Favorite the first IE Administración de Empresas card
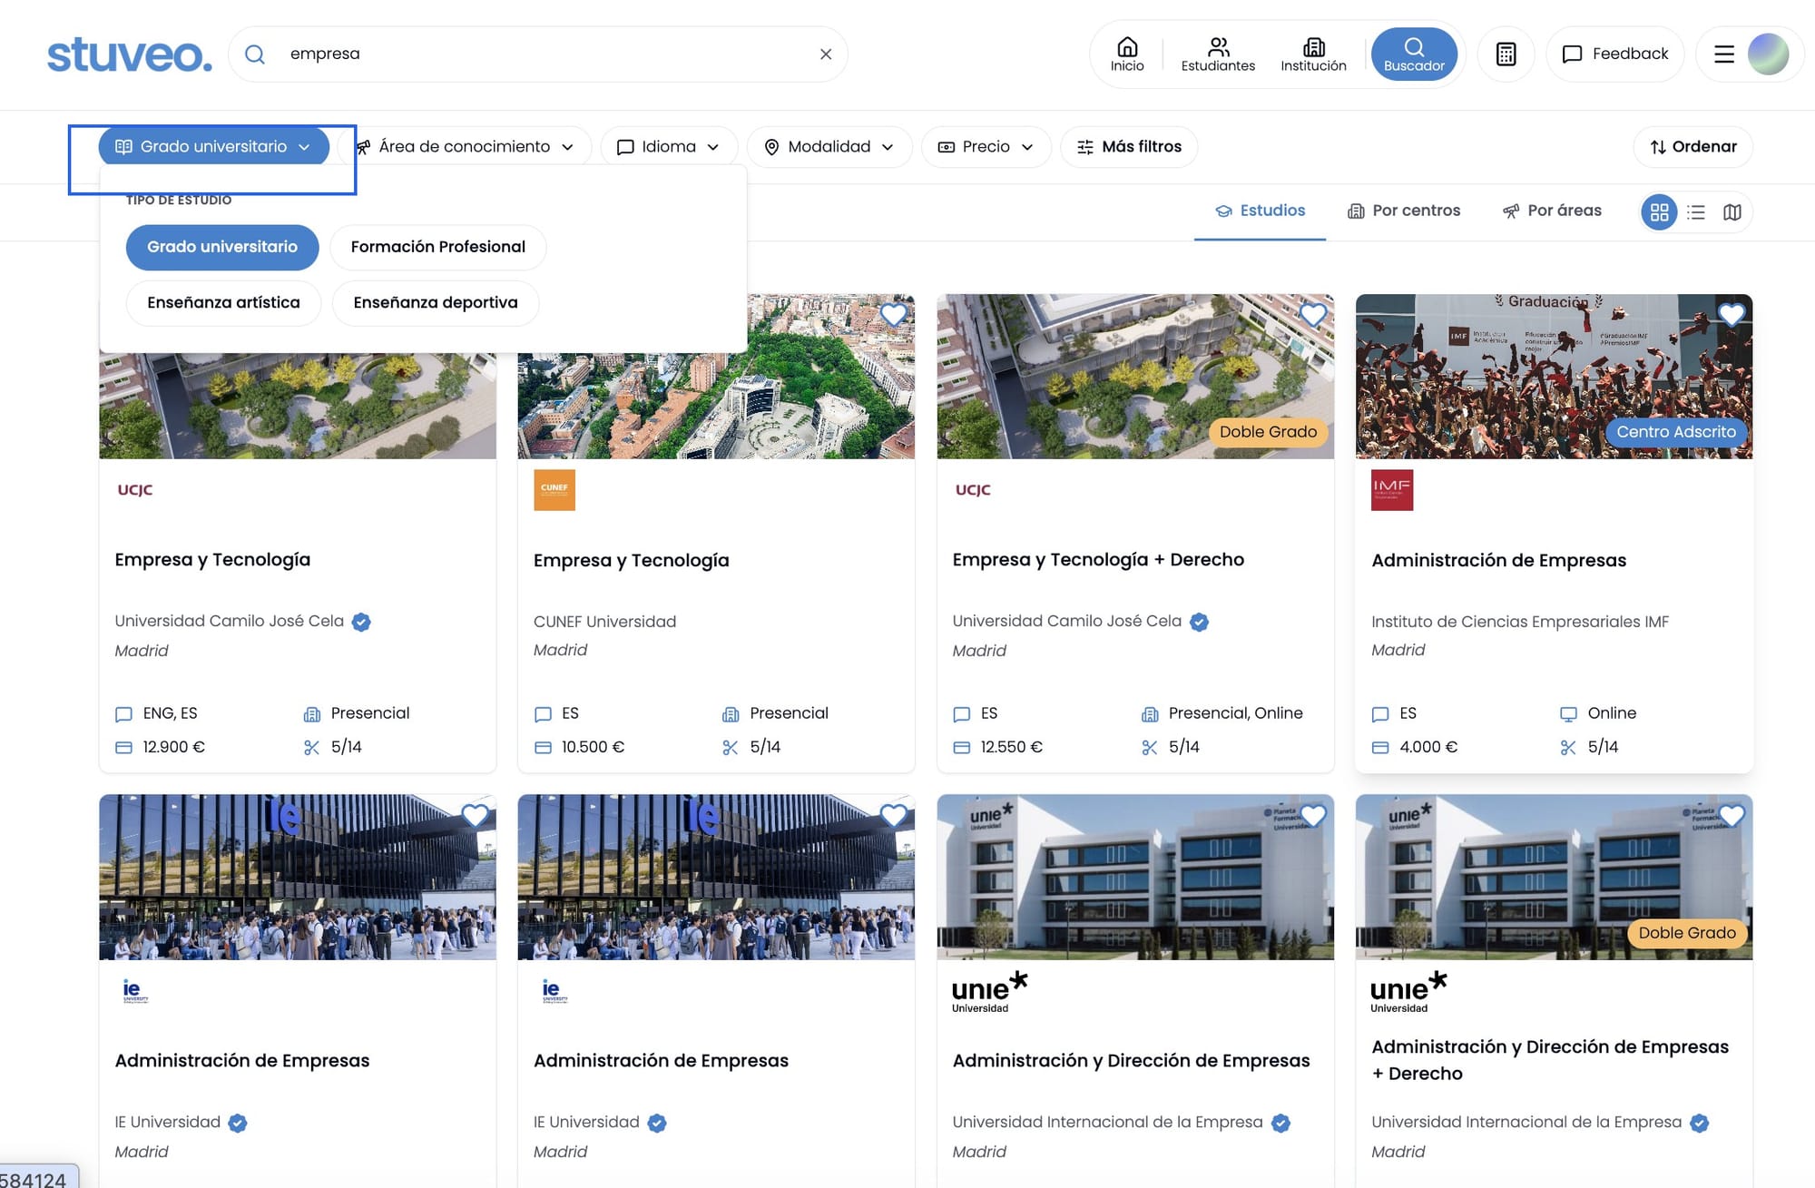This screenshot has height=1188, width=1815. [475, 816]
